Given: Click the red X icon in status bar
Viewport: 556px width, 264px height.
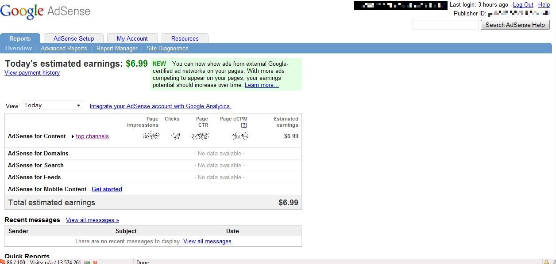Looking at the screenshot, I should pos(95,262).
